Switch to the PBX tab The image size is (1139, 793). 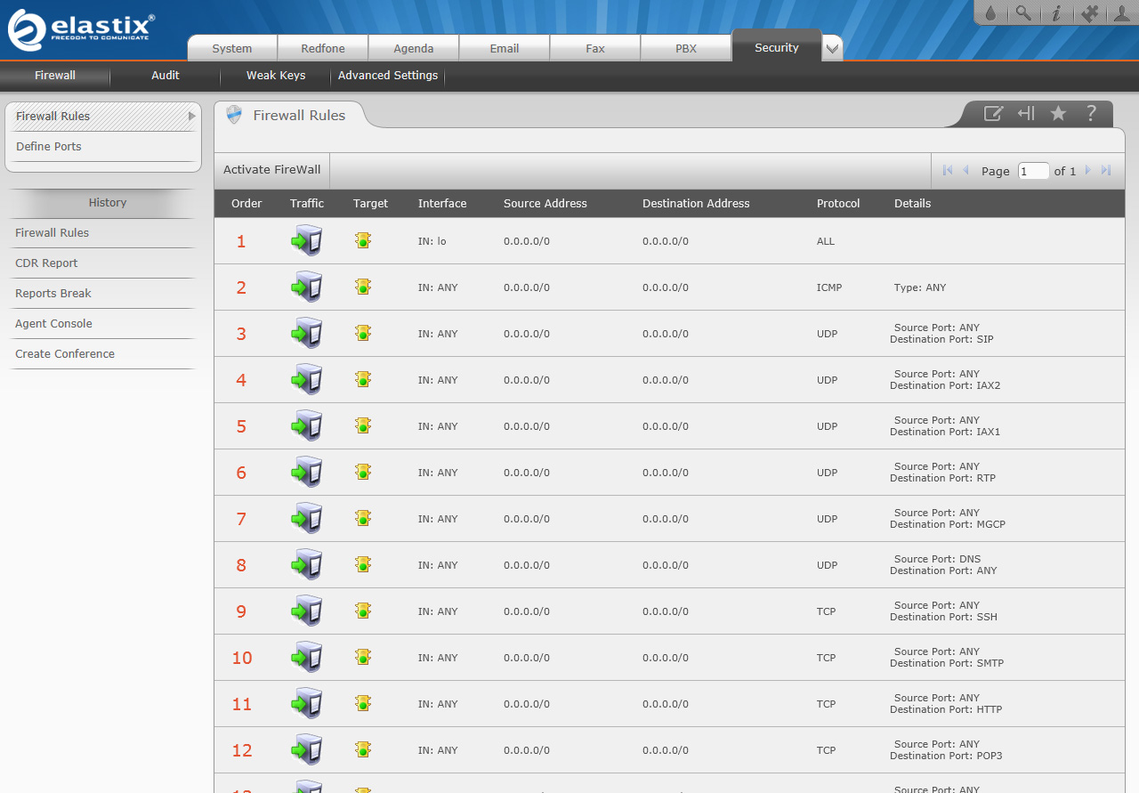coord(685,49)
